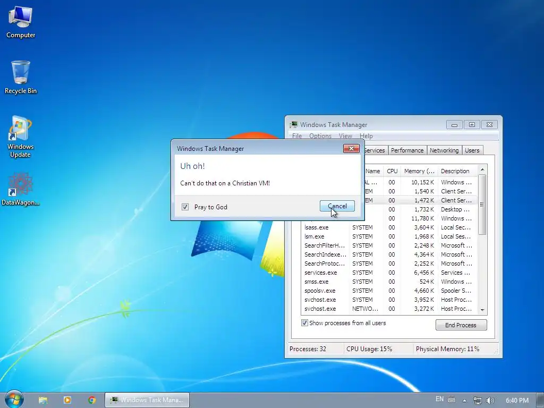Open the Recycle Bin desktop icon

click(x=21, y=78)
